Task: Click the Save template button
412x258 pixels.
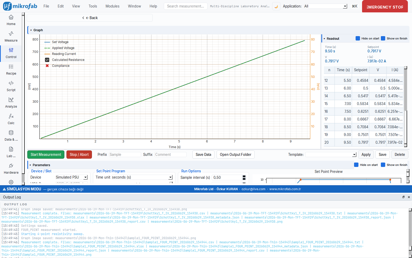Action: 382,155
